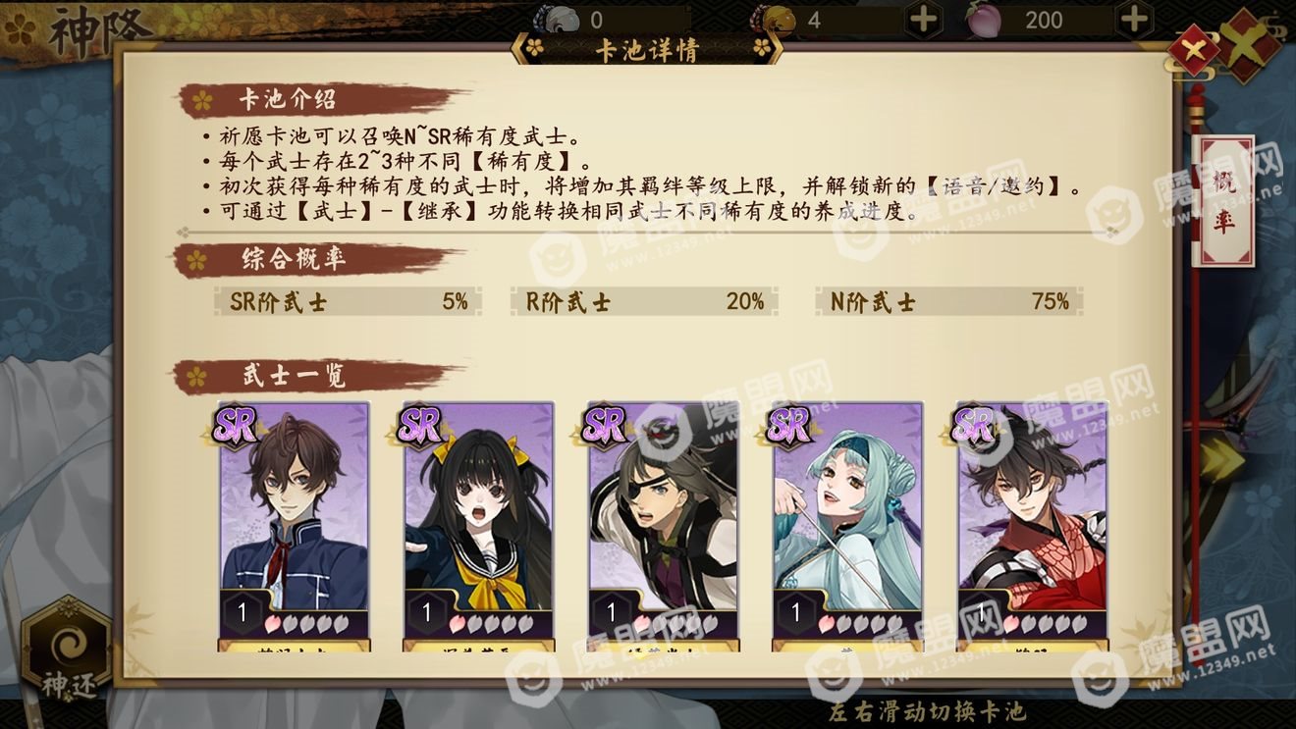Click the SR阶武士 5% rate bar
Image resolution: width=1296 pixels, height=729 pixels.
tap(349, 302)
